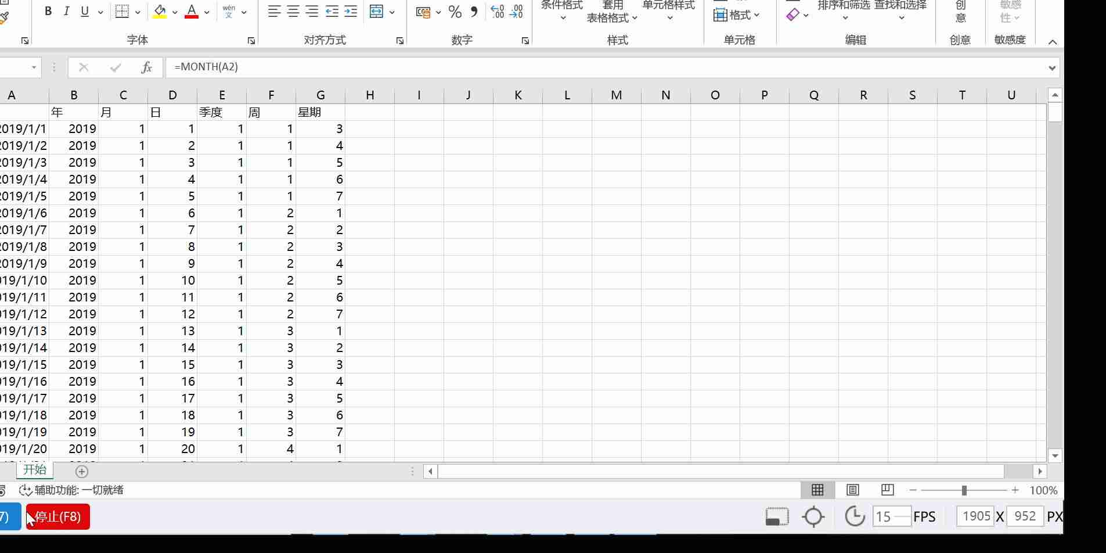Open phonetic guide dropdown arrow
The width and height of the screenshot is (1106, 553).
pos(244,12)
